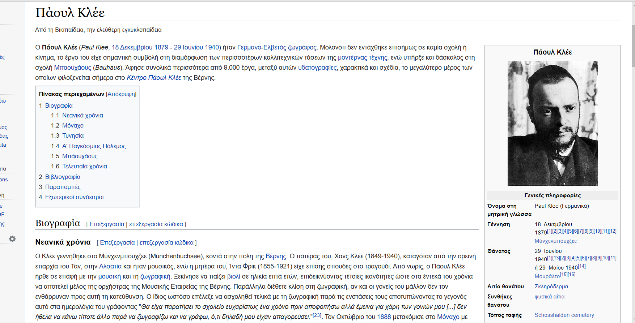This screenshot has height=323, width=635.
Task: Open footnote 12 next to birth year 1879
Action: click(613, 231)
